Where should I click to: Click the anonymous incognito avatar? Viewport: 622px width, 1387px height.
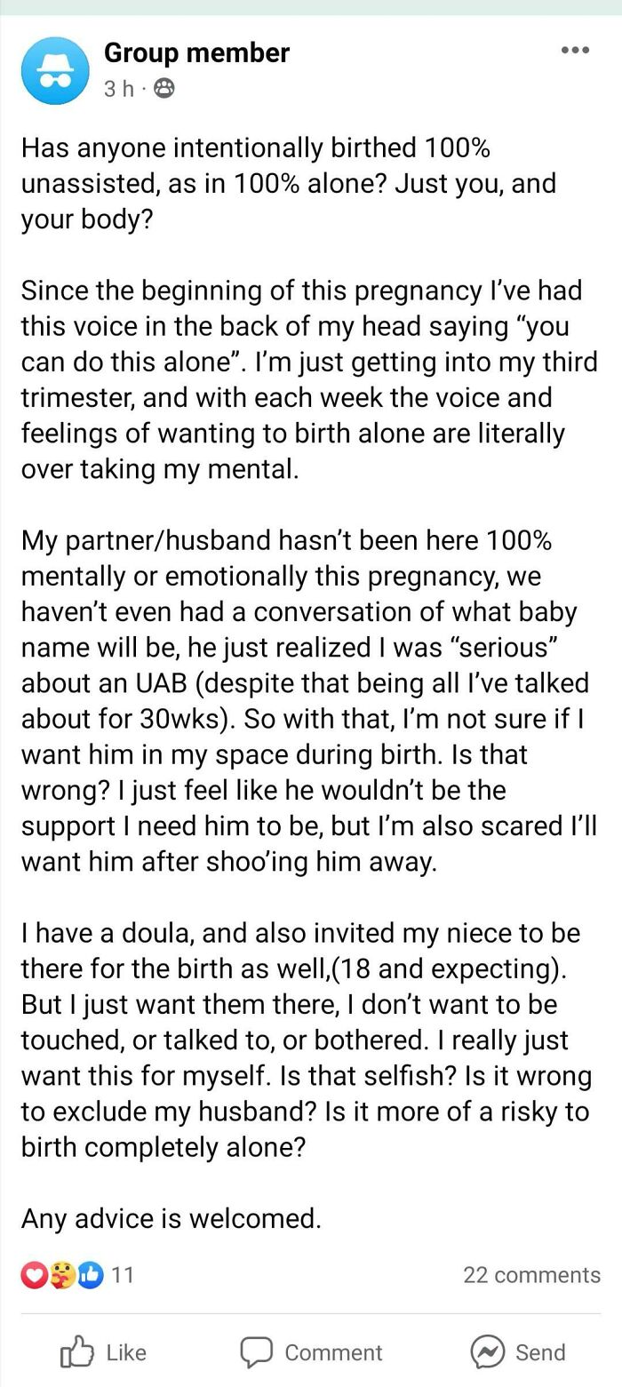point(55,71)
